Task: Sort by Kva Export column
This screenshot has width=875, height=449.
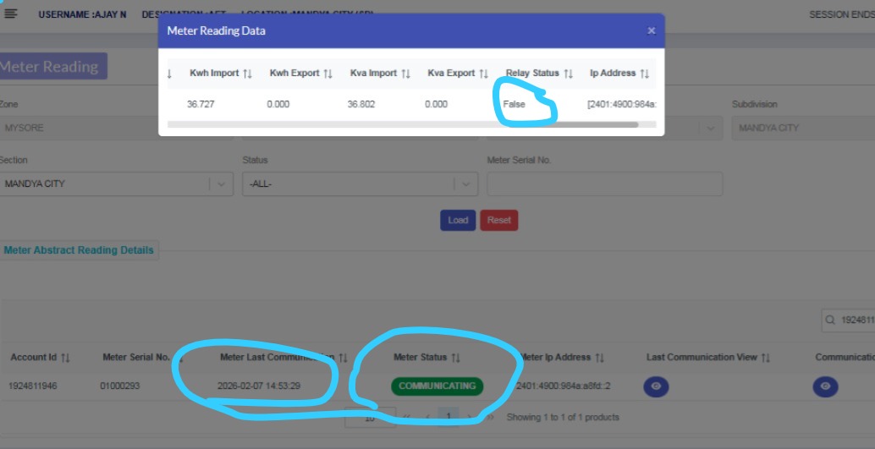Action: pos(458,73)
